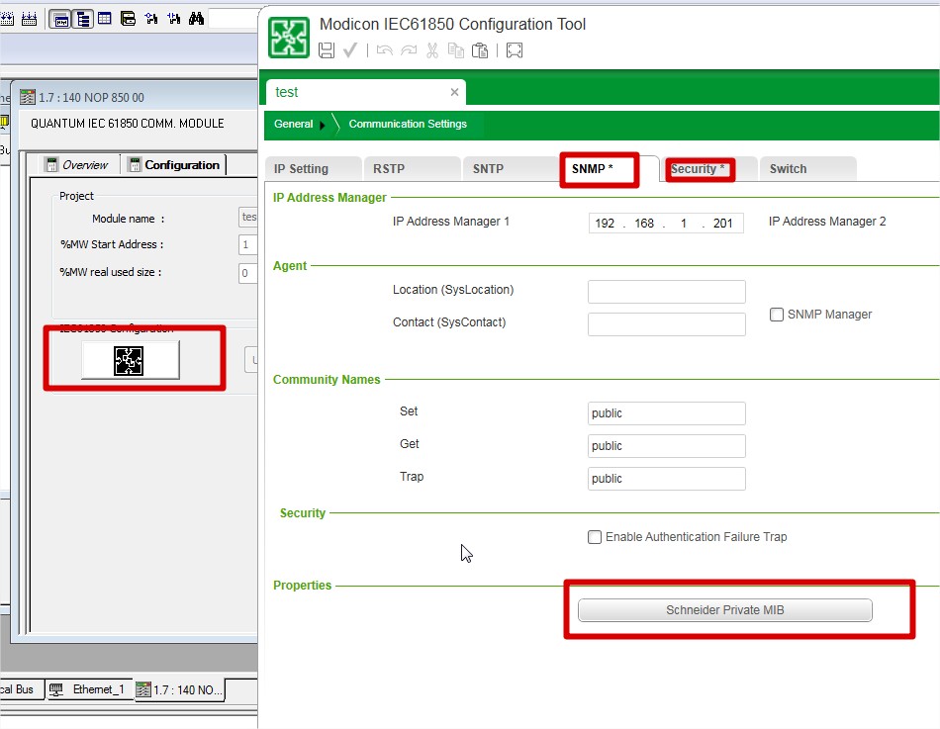Click the Set community name field
940x729 pixels.
(667, 413)
